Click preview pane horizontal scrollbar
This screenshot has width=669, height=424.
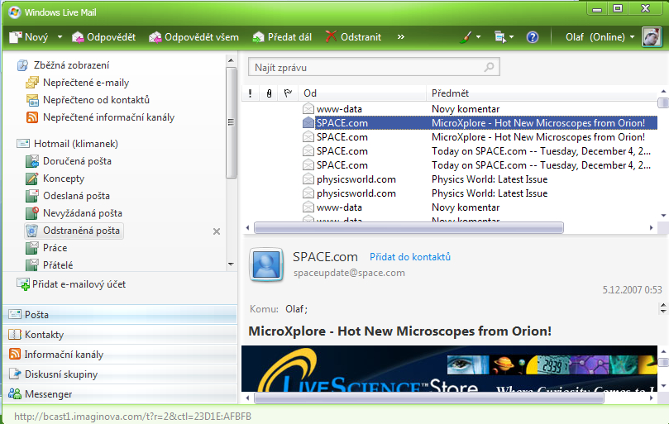coord(429,398)
